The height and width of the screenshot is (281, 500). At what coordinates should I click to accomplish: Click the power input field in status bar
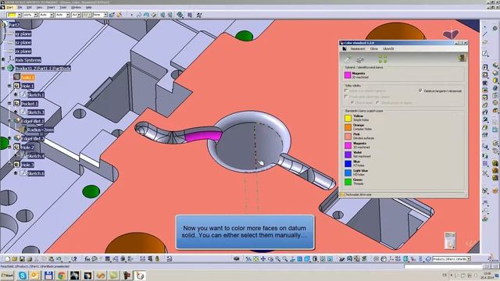tap(443, 266)
